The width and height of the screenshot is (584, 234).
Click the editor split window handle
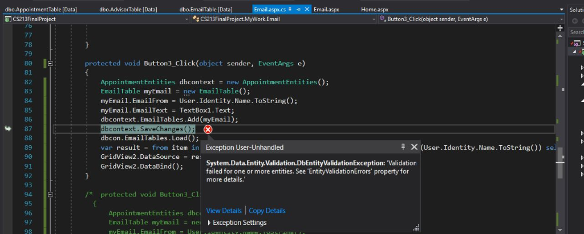(x=560, y=28)
